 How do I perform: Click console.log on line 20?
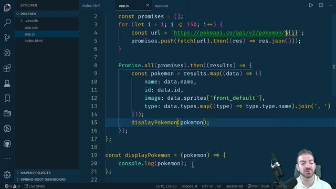point(136,163)
